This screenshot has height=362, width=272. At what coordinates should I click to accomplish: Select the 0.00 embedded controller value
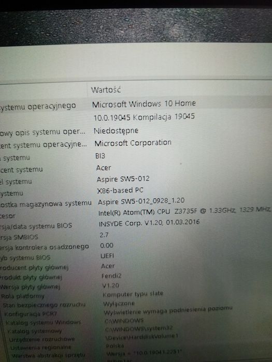click(107, 246)
